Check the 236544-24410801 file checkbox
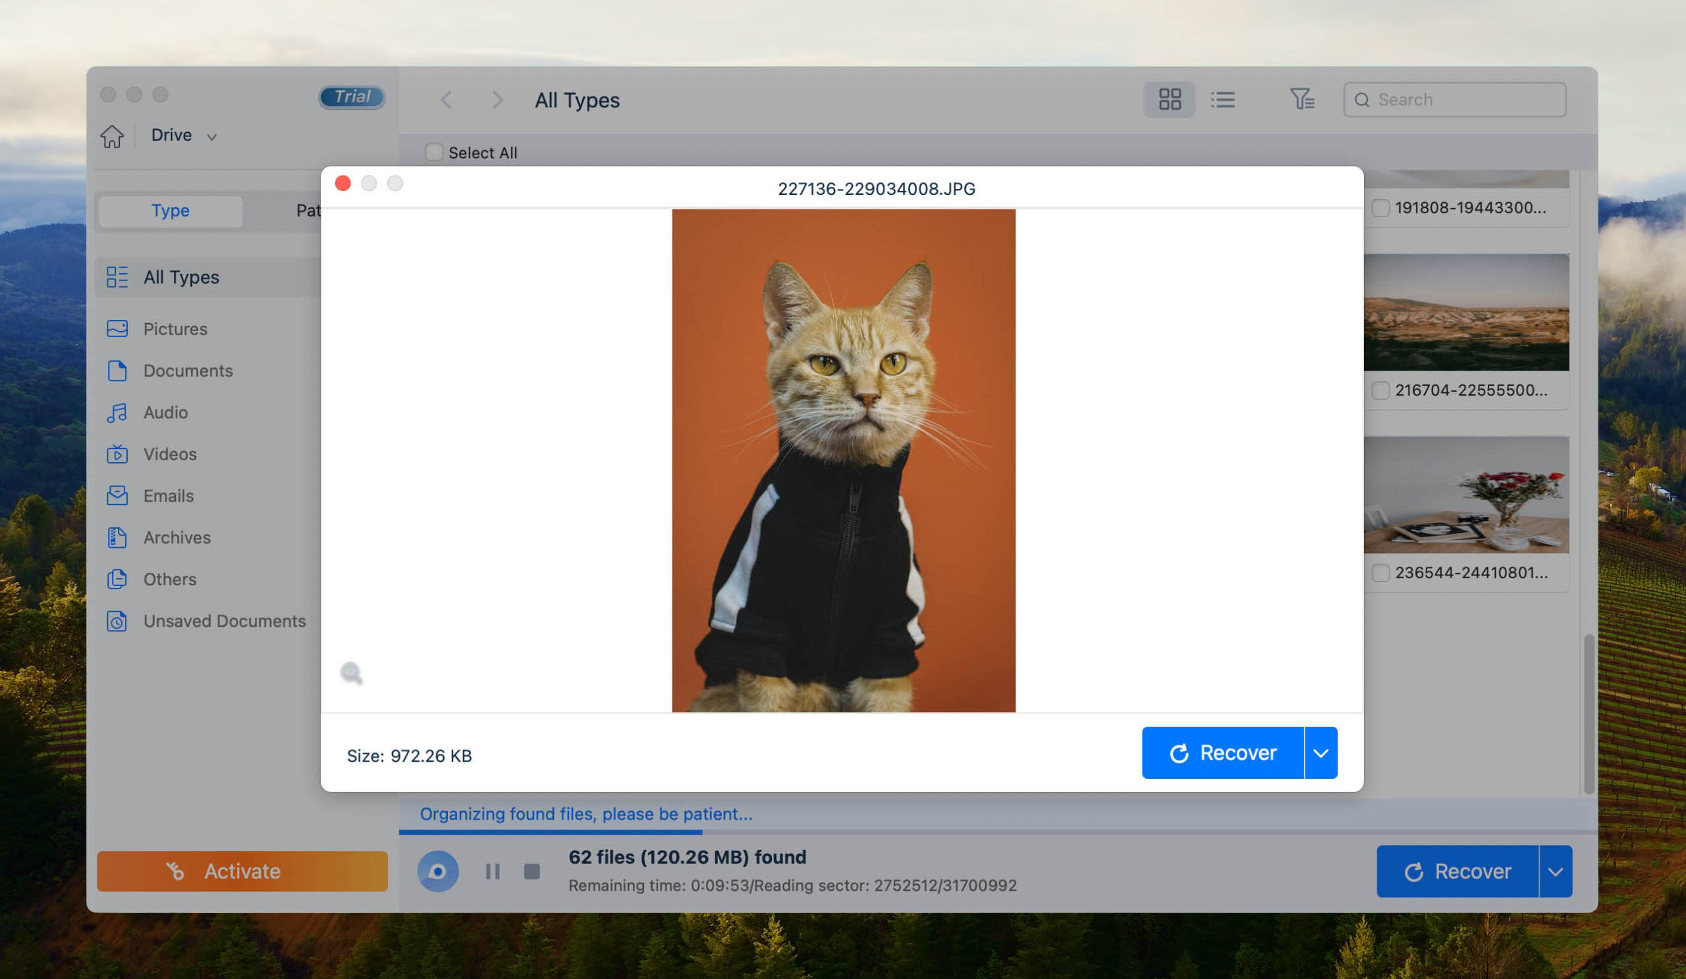 pyautogui.click(x=1382, y=572)
